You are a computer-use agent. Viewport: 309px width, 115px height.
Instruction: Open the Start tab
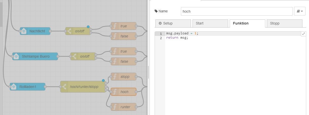(210, 23)
